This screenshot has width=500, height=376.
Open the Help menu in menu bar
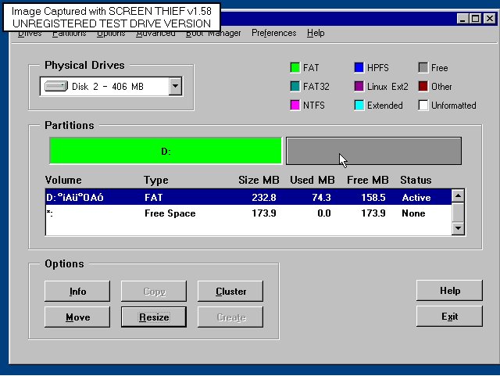pyautogui.click(x=316, y=34)
